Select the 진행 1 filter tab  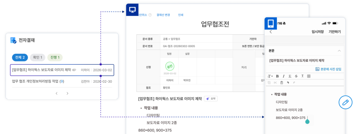click(55, 58)
